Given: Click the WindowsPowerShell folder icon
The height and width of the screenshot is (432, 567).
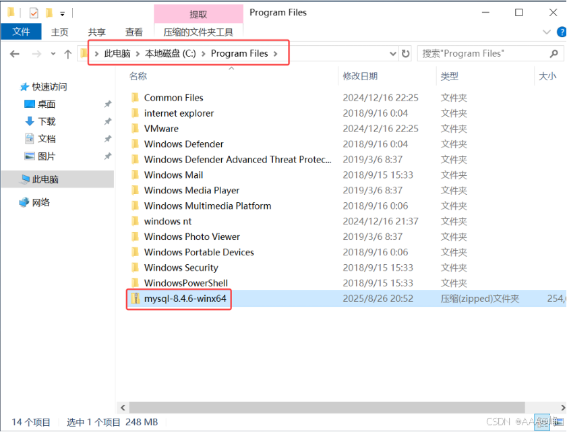Looking at the screenshot, I should point(135,283).
